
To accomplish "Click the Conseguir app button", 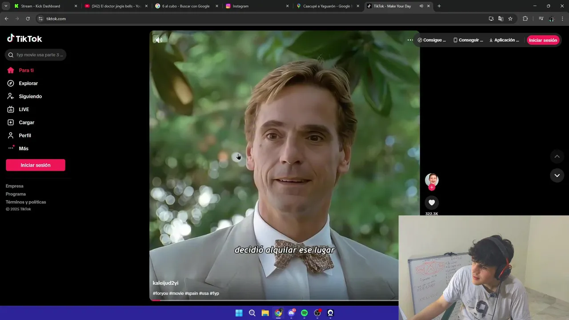I will click(x=468, y=40).
